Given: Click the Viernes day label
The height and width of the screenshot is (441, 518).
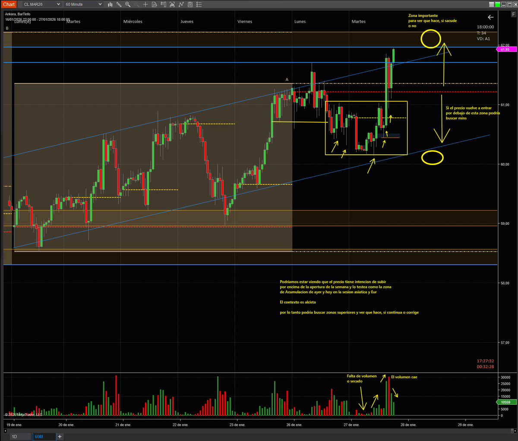Looking at the screenshot, I should pos(245,21).
